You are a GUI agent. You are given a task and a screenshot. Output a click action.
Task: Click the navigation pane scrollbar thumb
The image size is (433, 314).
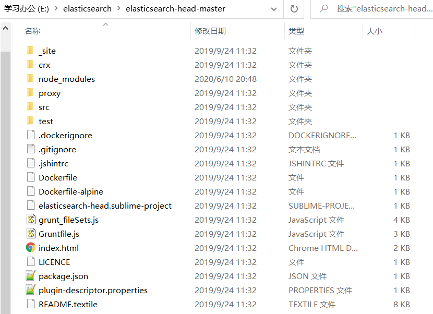[x=5, y=182]
